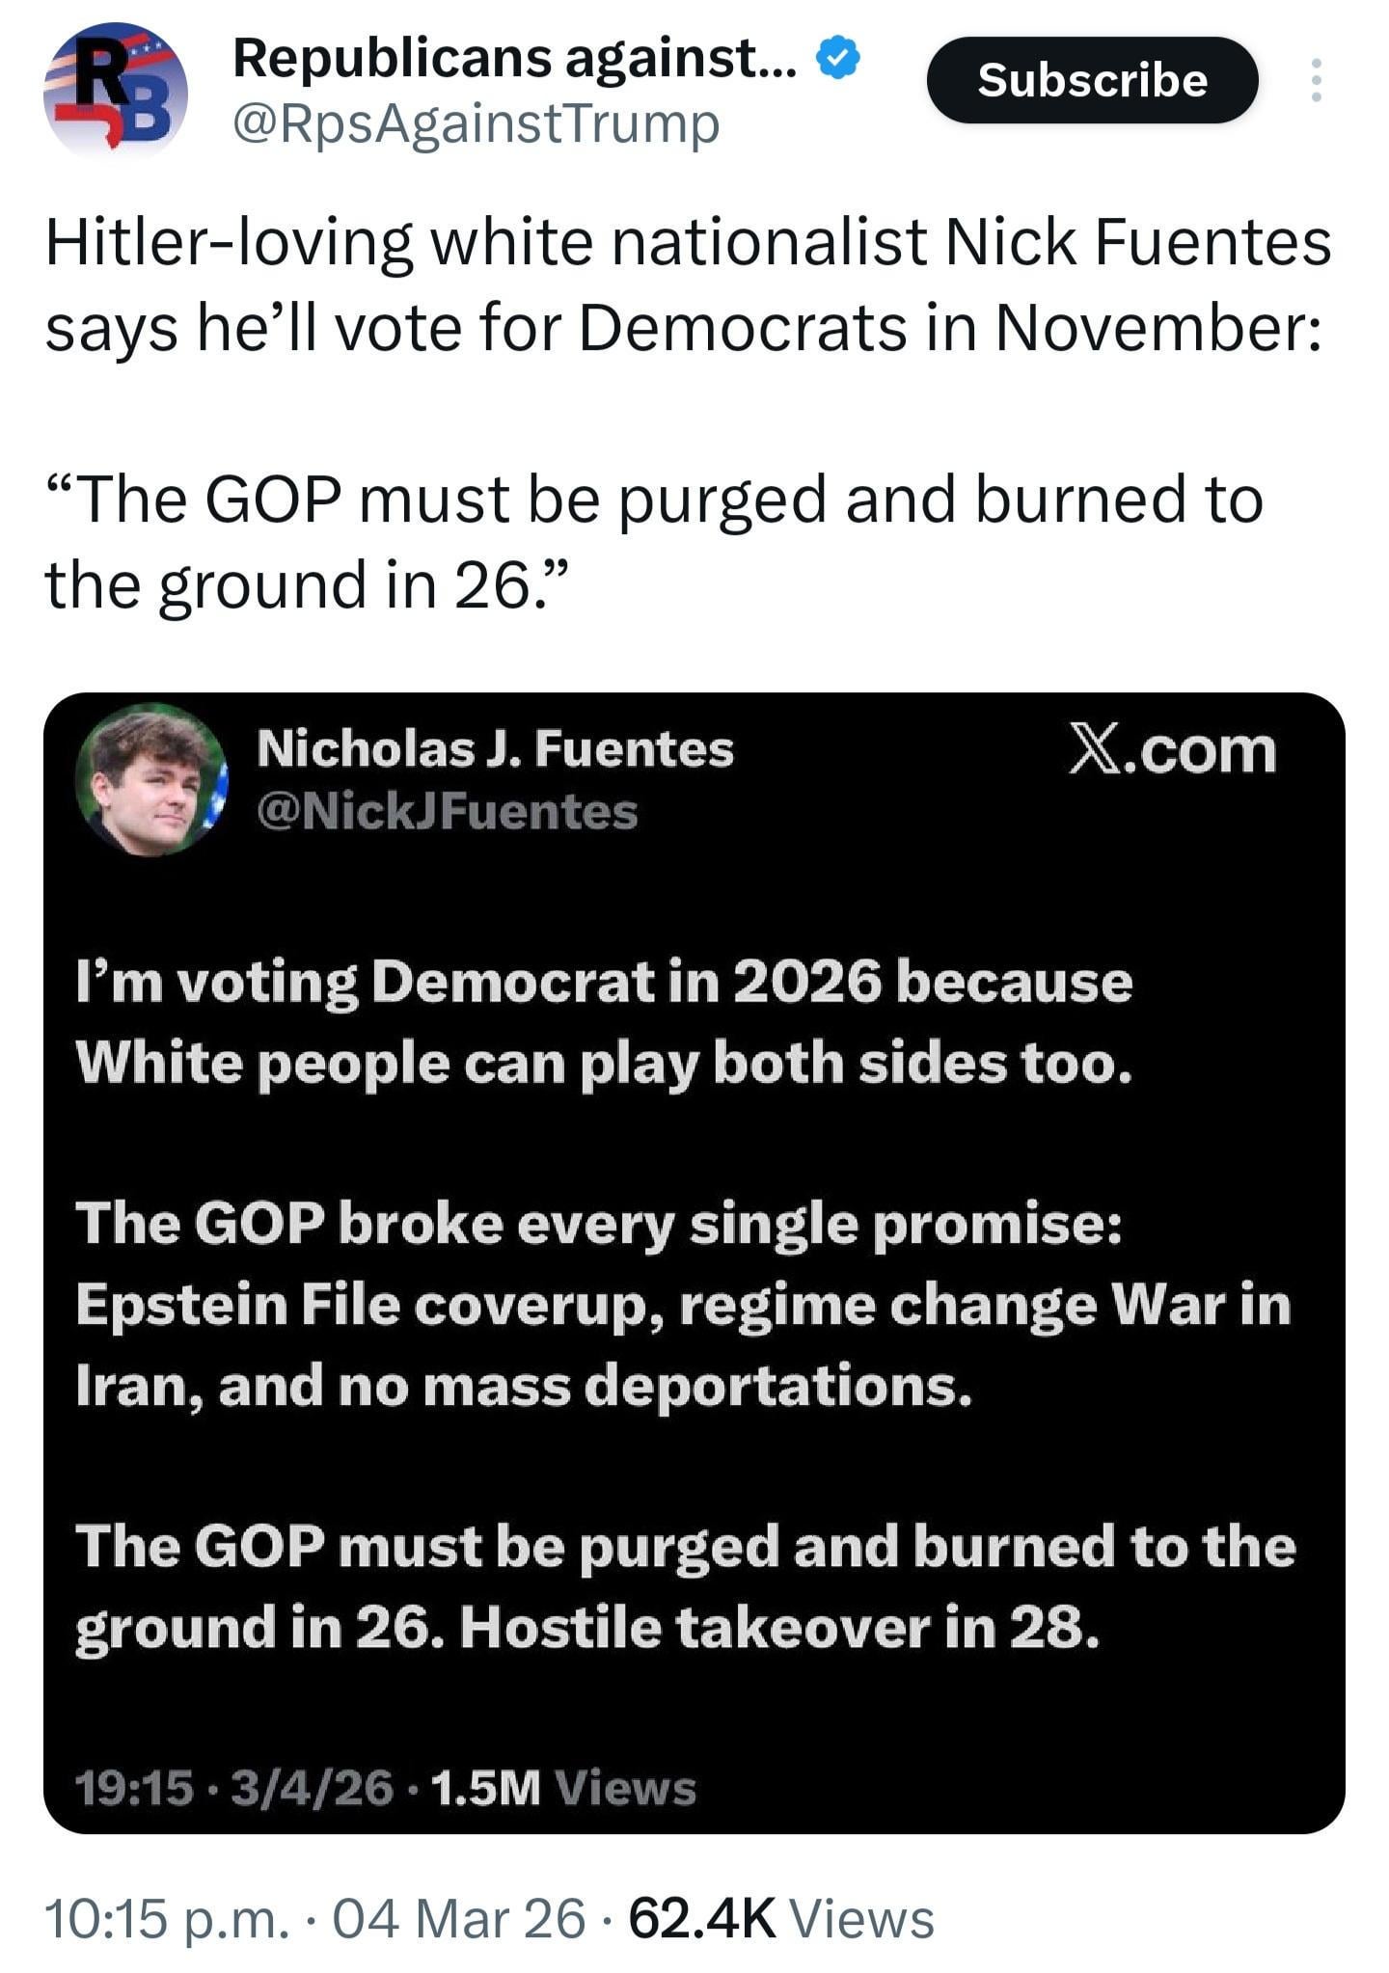The height and width of the screenshot is (1973, 1389).
Task: Click the 04 Mar 26 date
Action: point(458,1917)
